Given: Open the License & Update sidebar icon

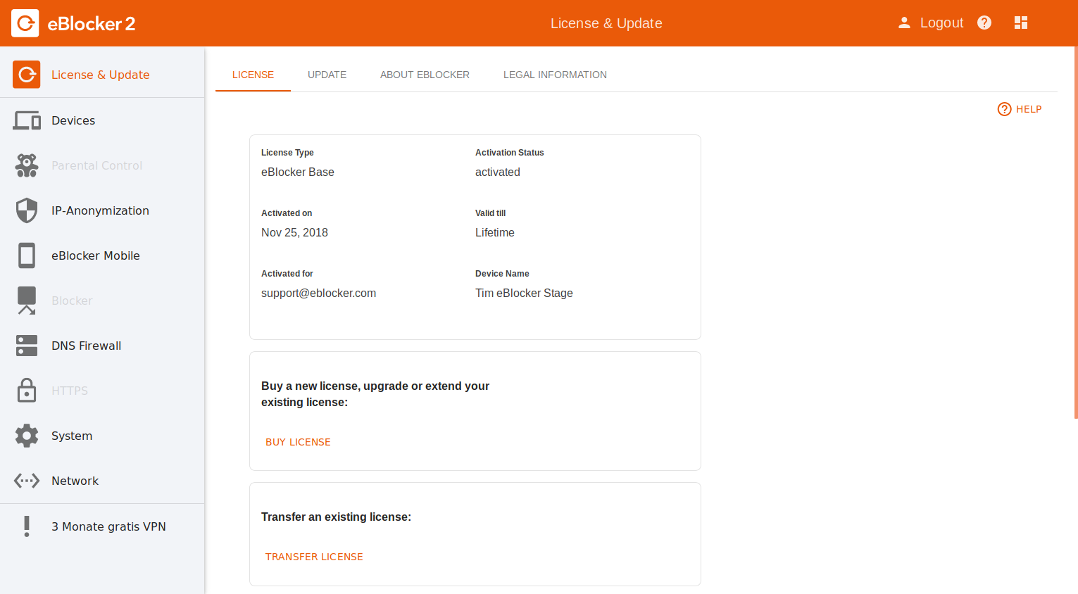Looking at the screenshot, I should coord(27,75).
